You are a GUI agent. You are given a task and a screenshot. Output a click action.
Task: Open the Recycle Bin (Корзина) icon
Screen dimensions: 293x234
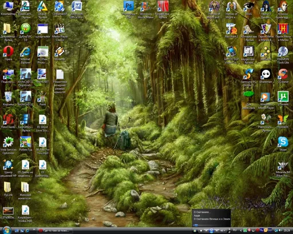tap(9, 98)
